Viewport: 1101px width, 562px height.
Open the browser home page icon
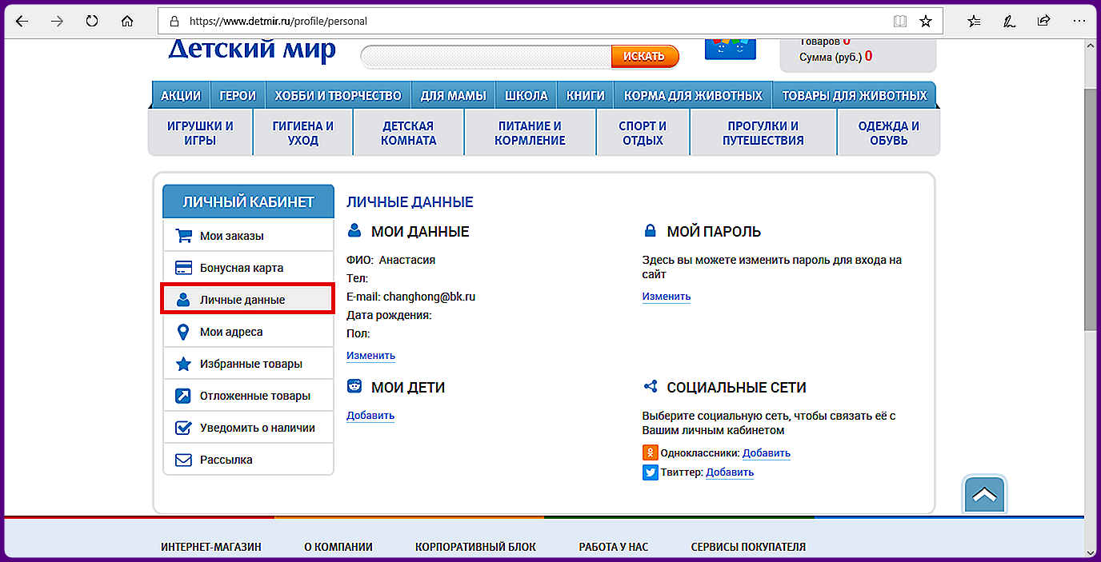tap(126, 21)
